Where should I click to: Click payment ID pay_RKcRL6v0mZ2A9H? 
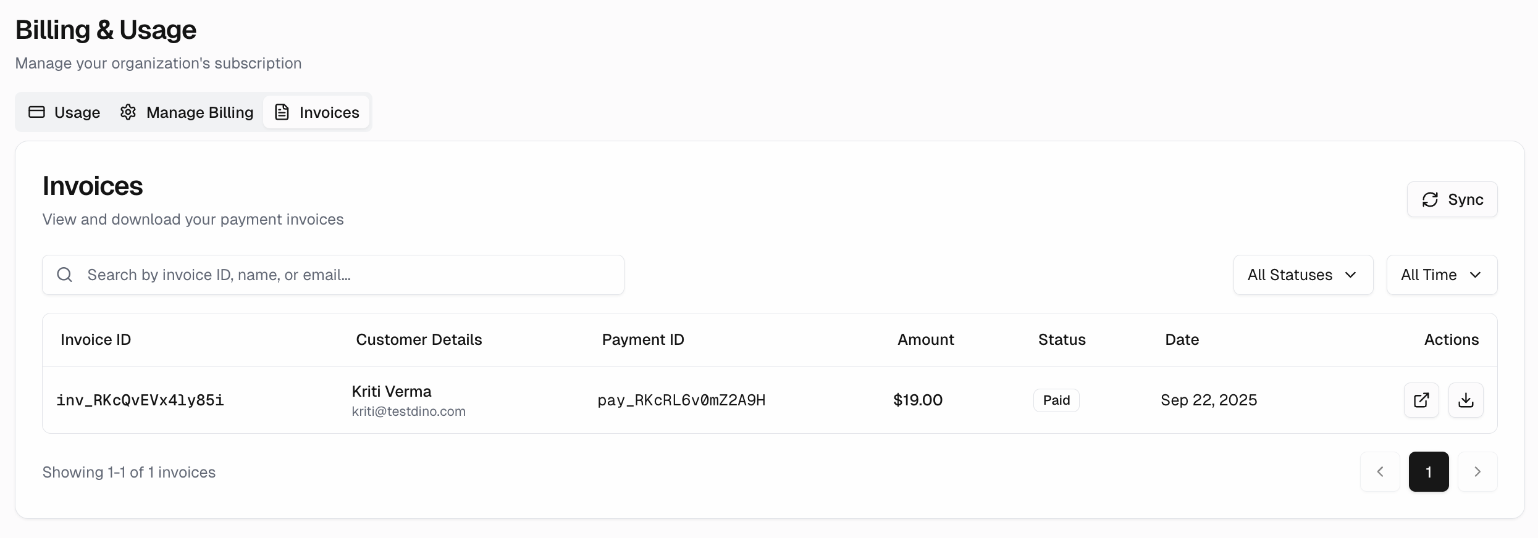[x=681, y=400]
